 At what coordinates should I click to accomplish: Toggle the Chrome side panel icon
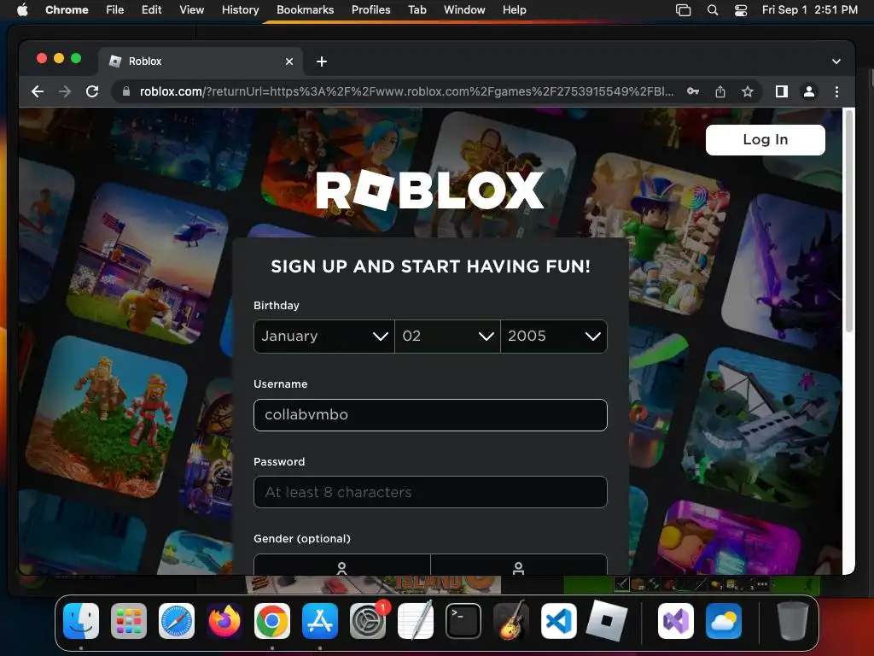tap(782, 91)
